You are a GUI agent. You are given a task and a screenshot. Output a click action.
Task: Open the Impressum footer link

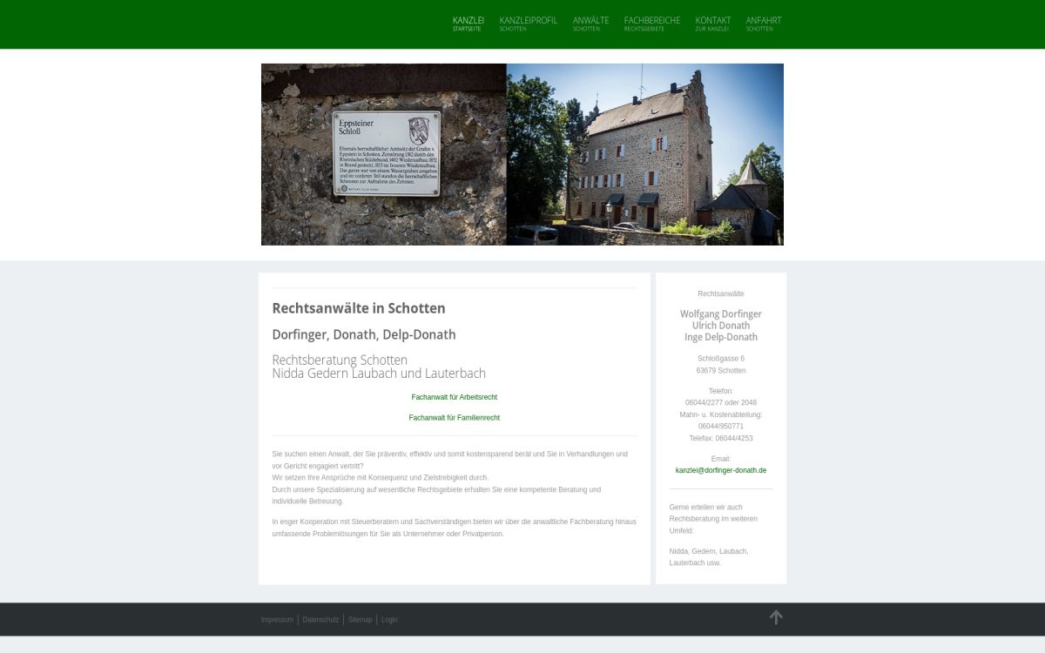click(277, 620)
